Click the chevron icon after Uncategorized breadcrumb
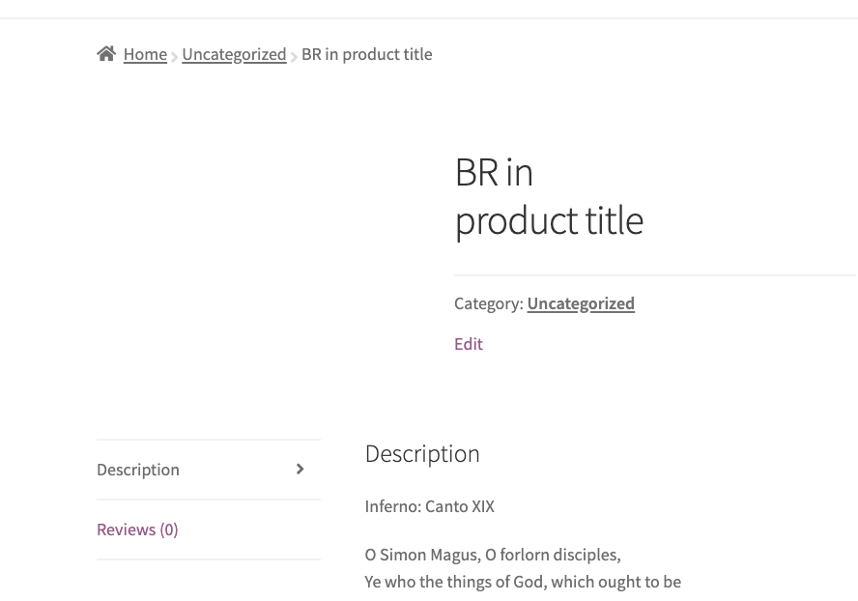The image size is (858, 601). 294,56
